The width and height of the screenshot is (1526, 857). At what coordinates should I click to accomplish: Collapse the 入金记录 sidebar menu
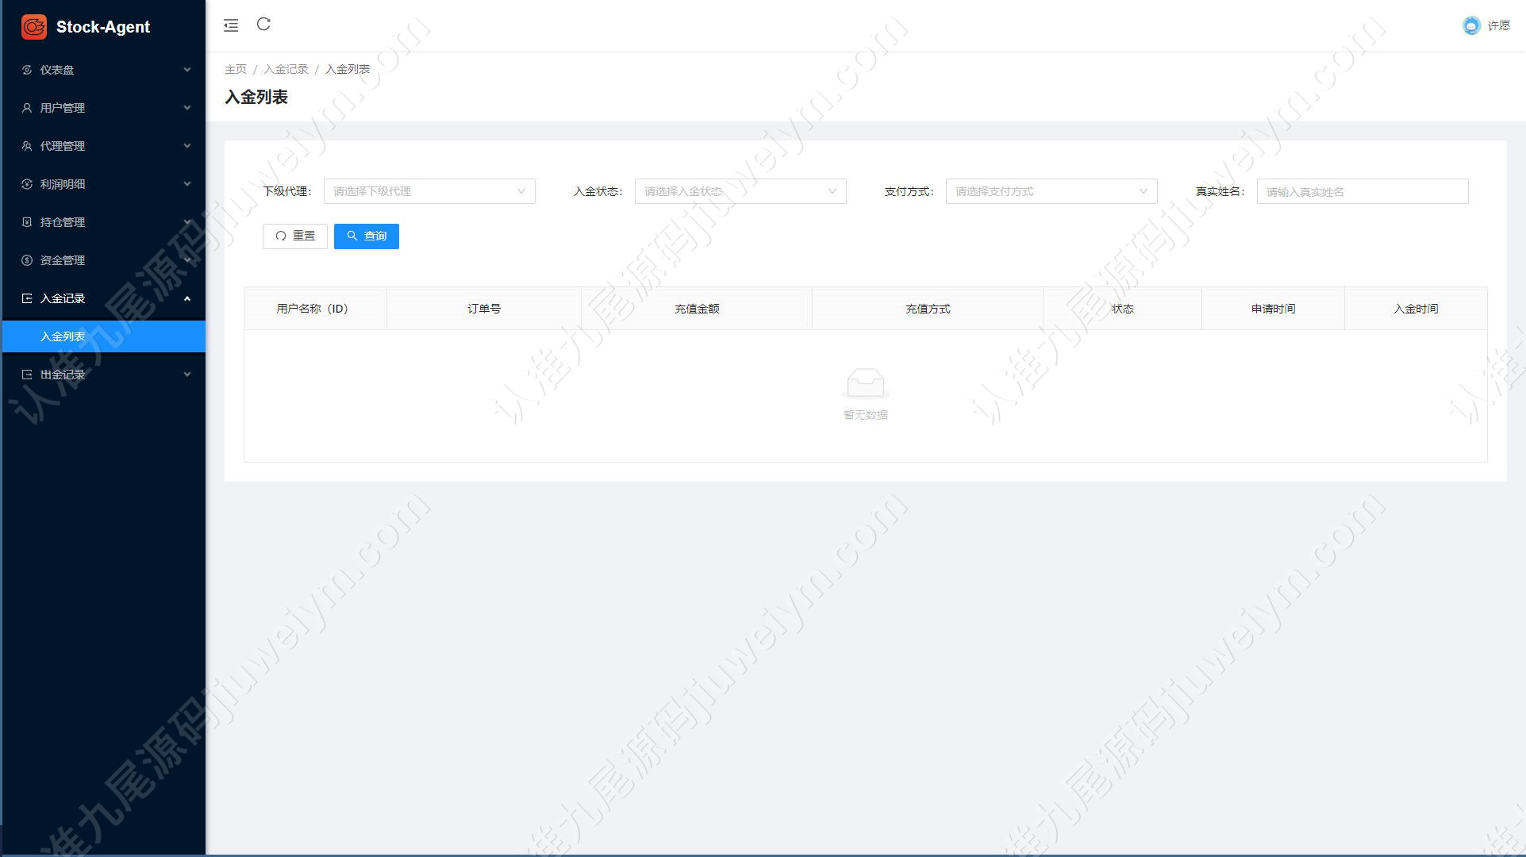(x=104, y=298)
